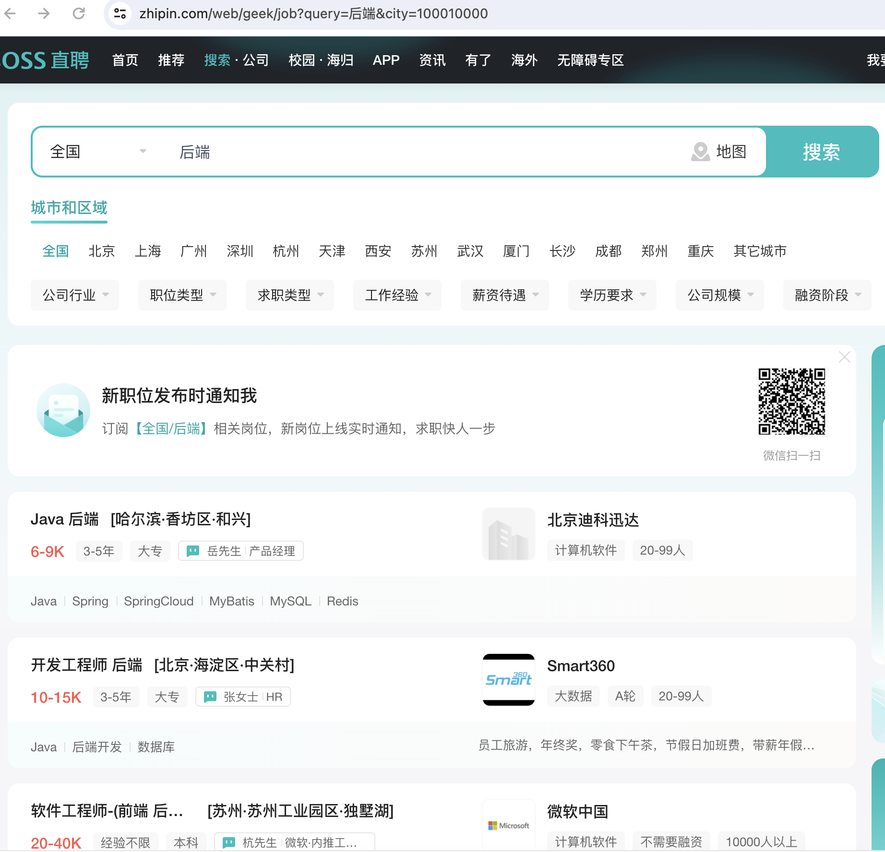Viewport: 885px width, 852px height.
Task: Open the 学历要求 filter dropdown
Action: pos(612,295)
